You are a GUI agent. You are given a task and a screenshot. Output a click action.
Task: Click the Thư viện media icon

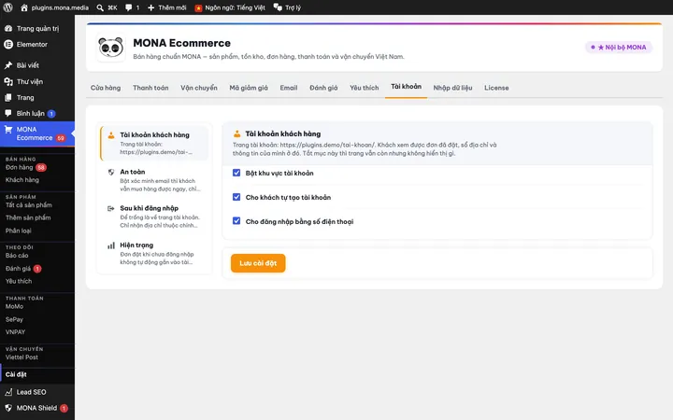pyautogui.click(x=8, y=81)
